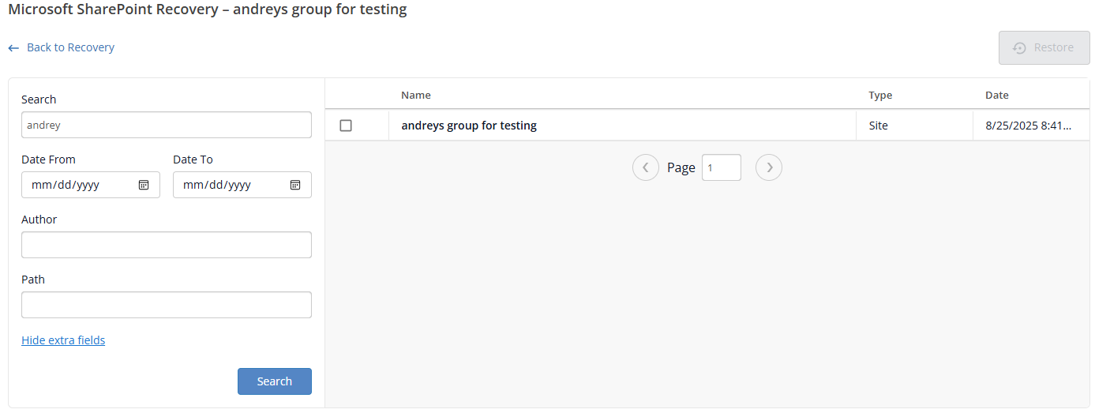This screenshot has width=1095, height=413.
Task: Go to the next results page
Action: tap(769, 167)
